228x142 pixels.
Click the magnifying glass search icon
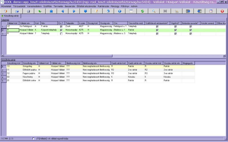pos(154,11)
